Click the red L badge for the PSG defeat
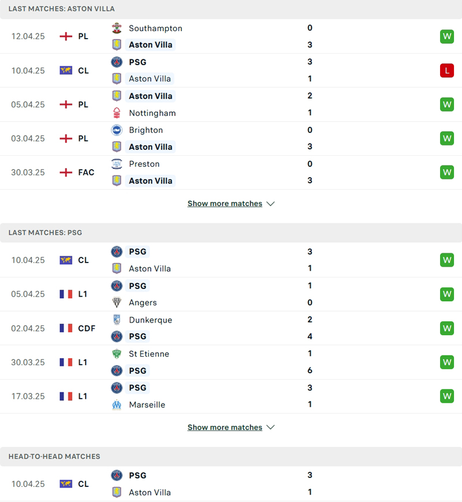The height and width of the screenshot is (502, 462). [x=446, y=70]
